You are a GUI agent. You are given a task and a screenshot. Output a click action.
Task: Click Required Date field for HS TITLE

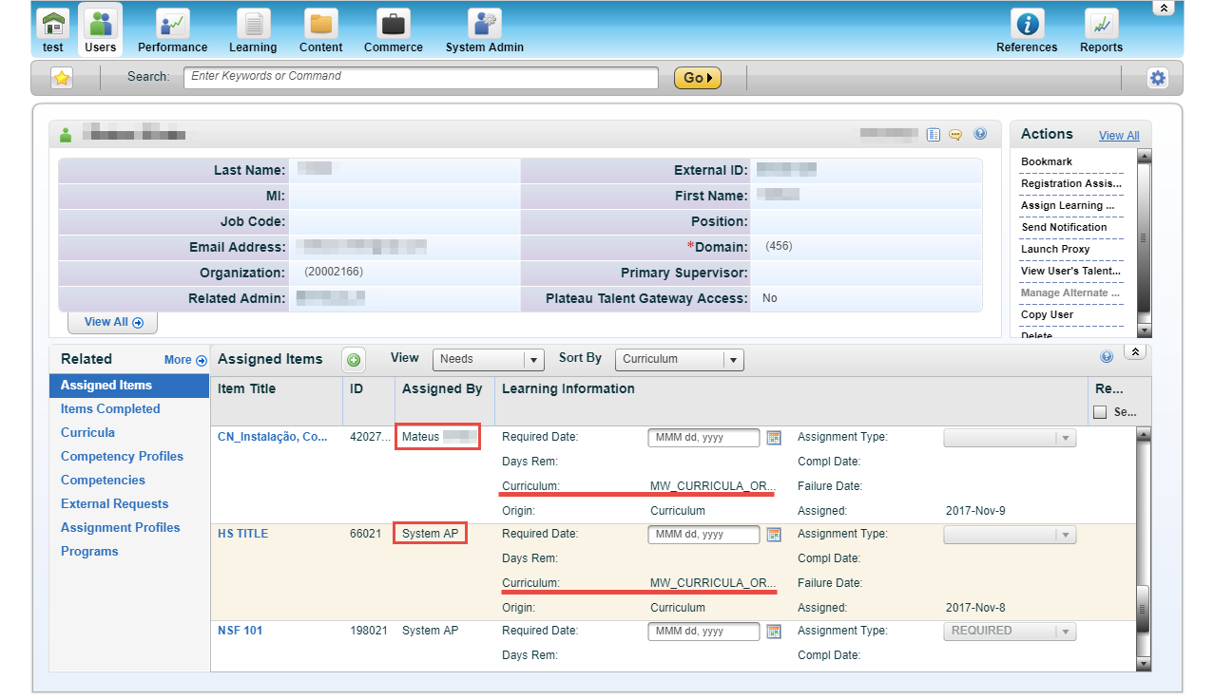pyautogui.click(x=703, y=535)
